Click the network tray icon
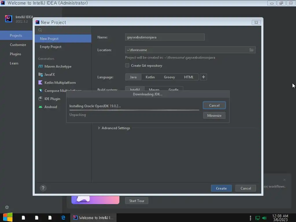 (x=258, y=218)
